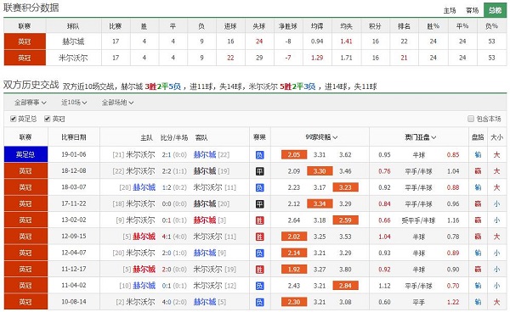Click the 积分 column header
The image size is (510, 312).
pos(375,26)
